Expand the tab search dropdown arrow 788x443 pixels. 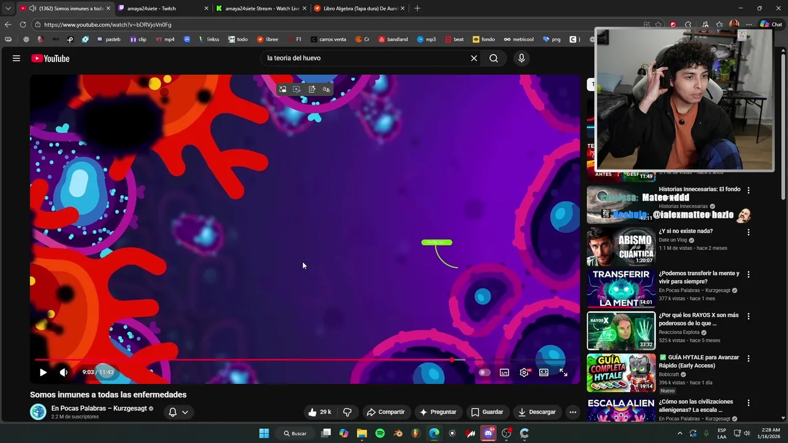point(7,9)
